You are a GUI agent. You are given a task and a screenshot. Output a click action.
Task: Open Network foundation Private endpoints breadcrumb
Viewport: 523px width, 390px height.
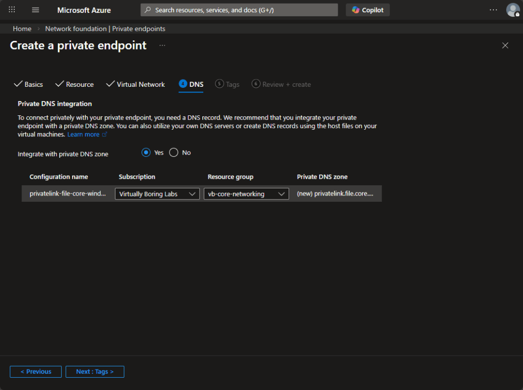coord(105,29)
